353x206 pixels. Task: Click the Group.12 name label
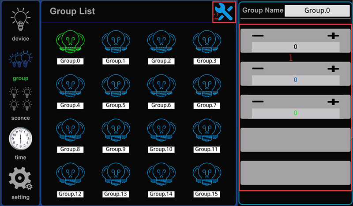pyautogui.click(x=70, y=194)
